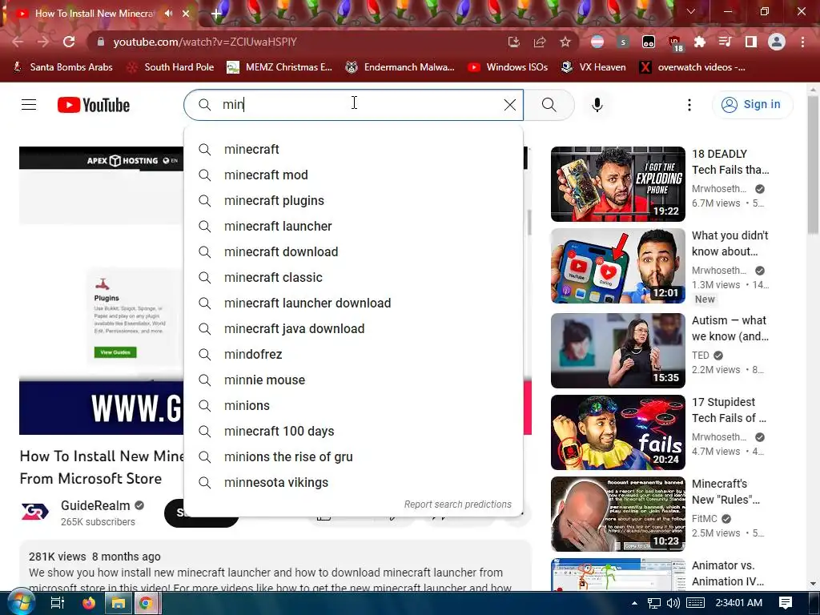Select the 'minecraft' suggestion
The width and height of the screenshot is (820, 615).
tap(353, 150)
